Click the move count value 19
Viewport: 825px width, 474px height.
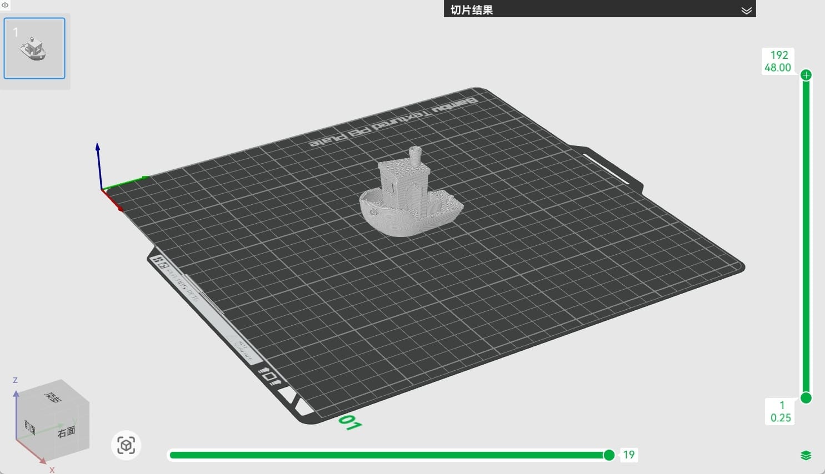pos(628,455)
